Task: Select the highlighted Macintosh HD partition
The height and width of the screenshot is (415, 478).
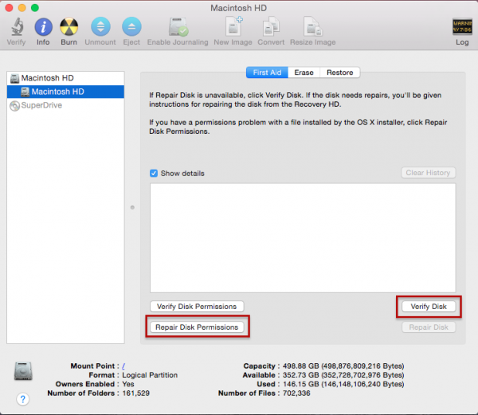Action: tap(65, 92)
